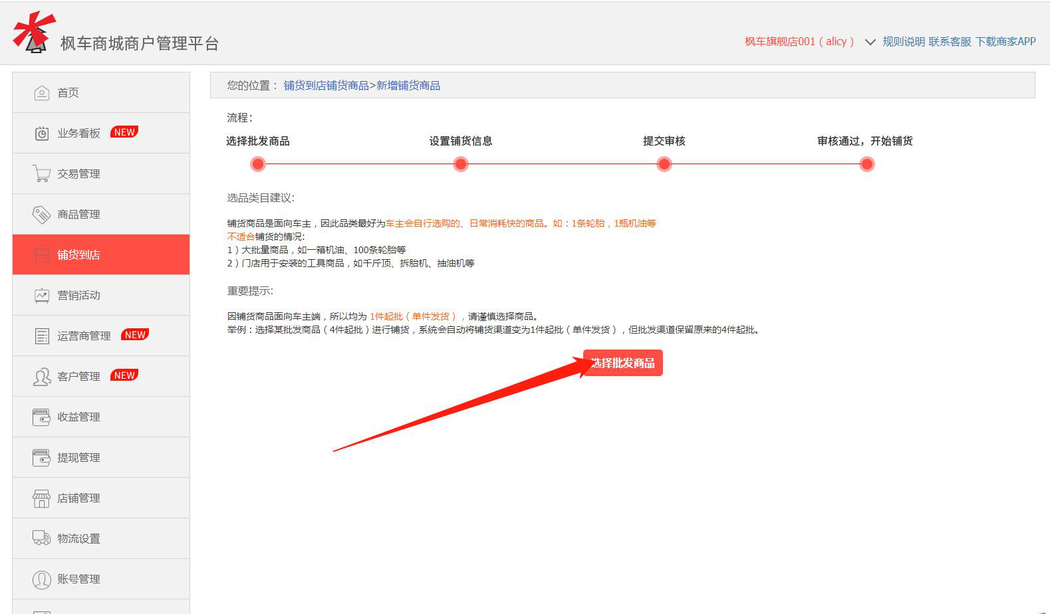Click the home icon in sidebar
The image size is (1050, 614).
coord(41,93)
